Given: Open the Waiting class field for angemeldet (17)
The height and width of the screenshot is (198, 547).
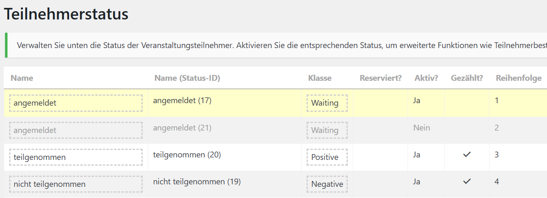Looking at the screenshot, I should (x=327, y=103).
